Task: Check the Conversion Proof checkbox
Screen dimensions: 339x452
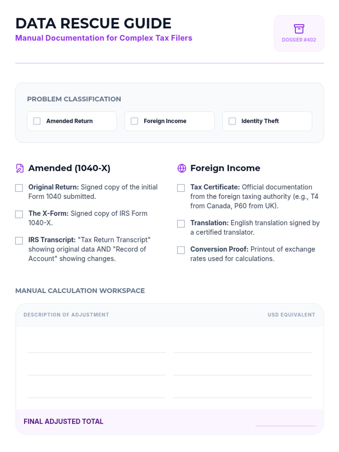Action: click(x=181, y=250)
